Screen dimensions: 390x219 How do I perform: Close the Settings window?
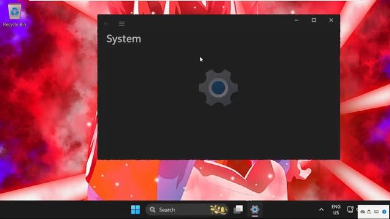tap(331, 20)
